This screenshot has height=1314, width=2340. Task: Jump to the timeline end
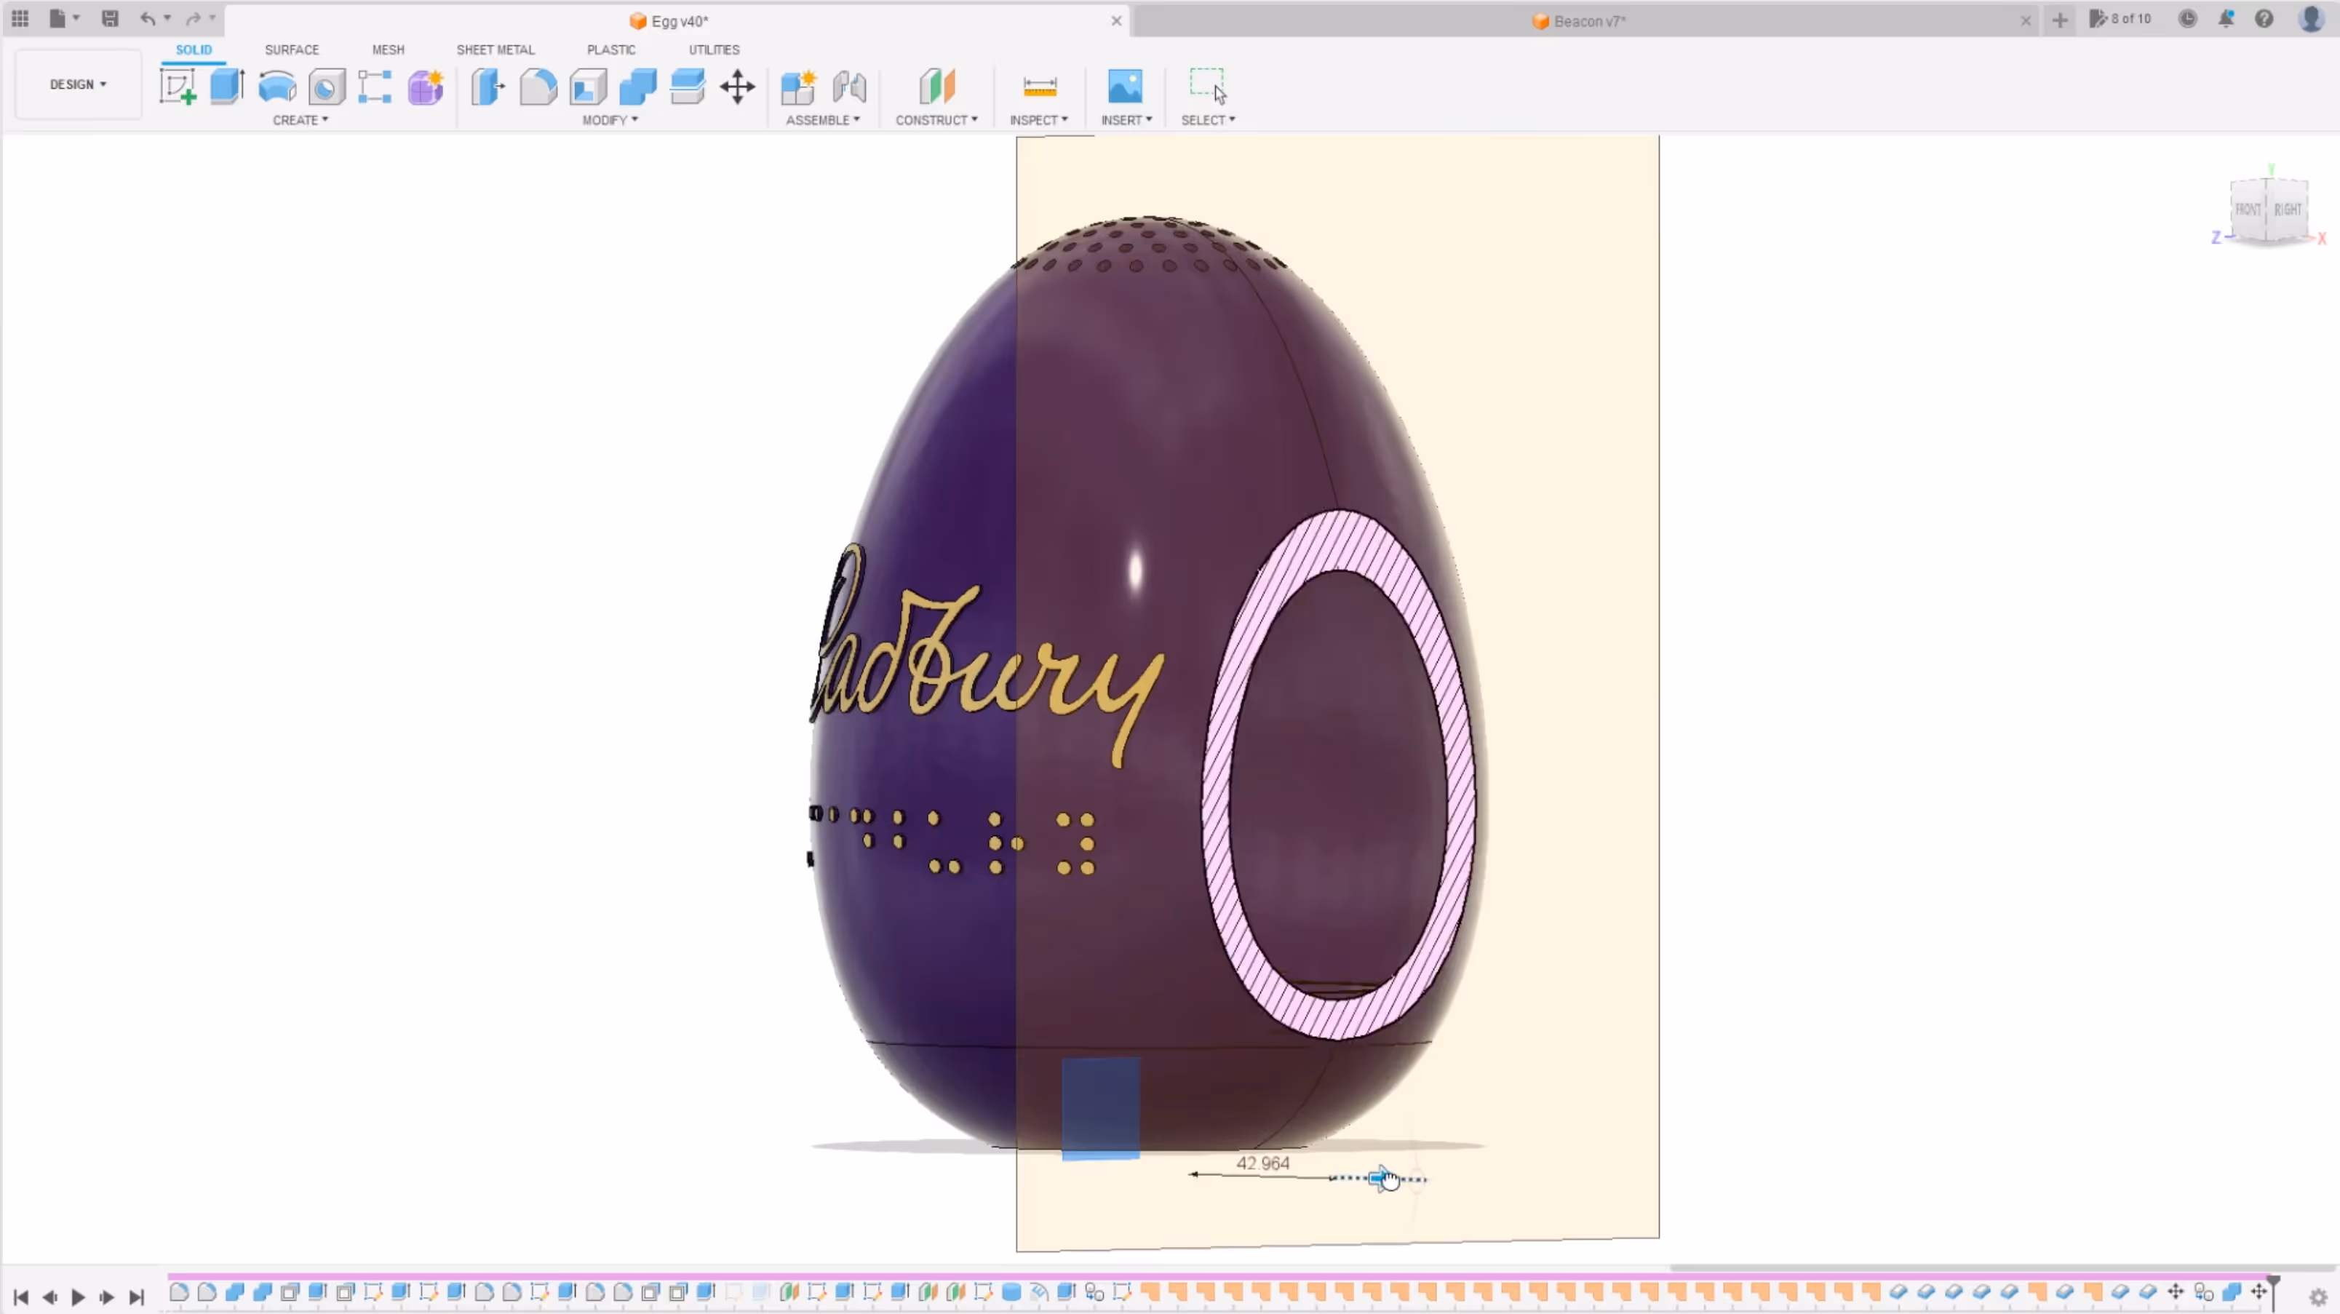[136, 1297]
